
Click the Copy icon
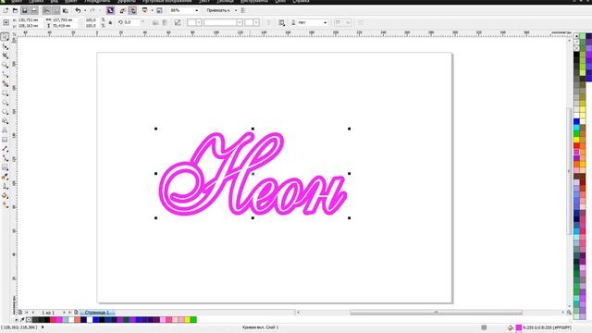point(55,10)
